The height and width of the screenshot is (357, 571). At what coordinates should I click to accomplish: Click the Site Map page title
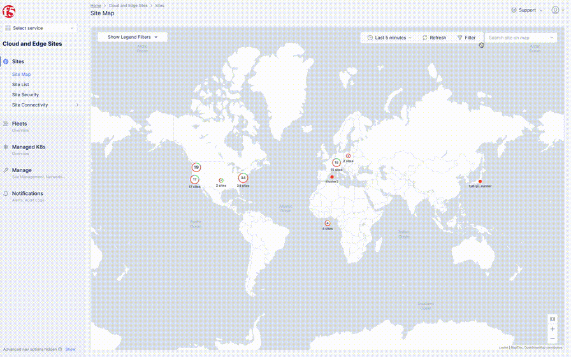point(103,13)
